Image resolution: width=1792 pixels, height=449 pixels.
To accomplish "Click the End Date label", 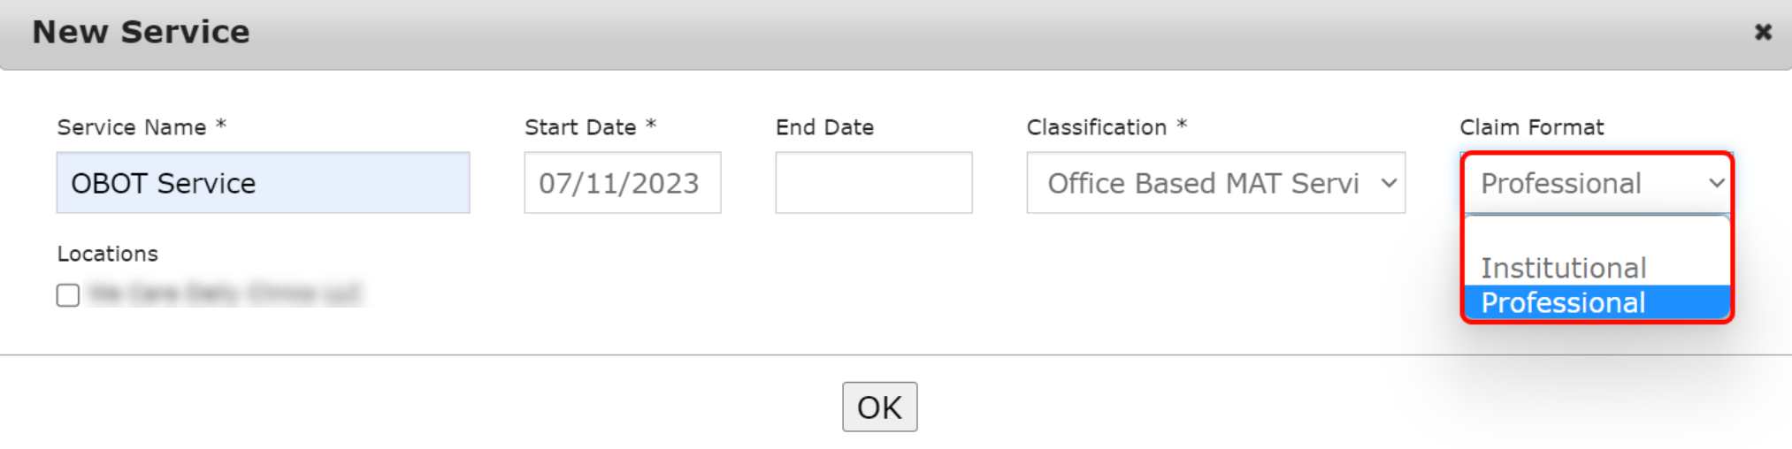I will [x=824, y=127].
